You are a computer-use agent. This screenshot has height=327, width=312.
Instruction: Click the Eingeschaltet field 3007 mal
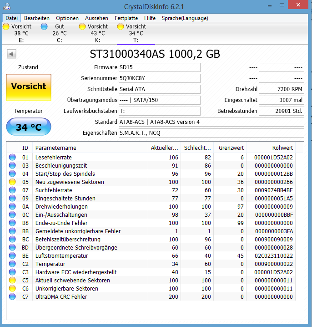pyautogui.click(x=282, y=100)
